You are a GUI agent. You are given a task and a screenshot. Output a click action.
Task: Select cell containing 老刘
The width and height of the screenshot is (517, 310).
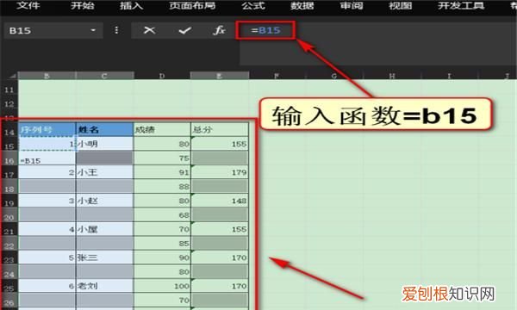(105, 286)
